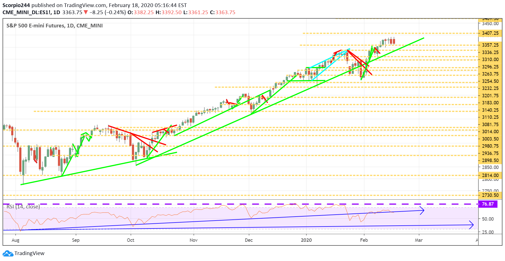Click the Sep label on time axis

click(76, 240)
